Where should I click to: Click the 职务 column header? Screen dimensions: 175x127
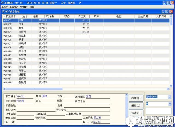(67, 16)
